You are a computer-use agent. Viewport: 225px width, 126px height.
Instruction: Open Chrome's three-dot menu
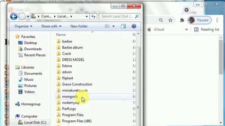[x=217, y=20]
